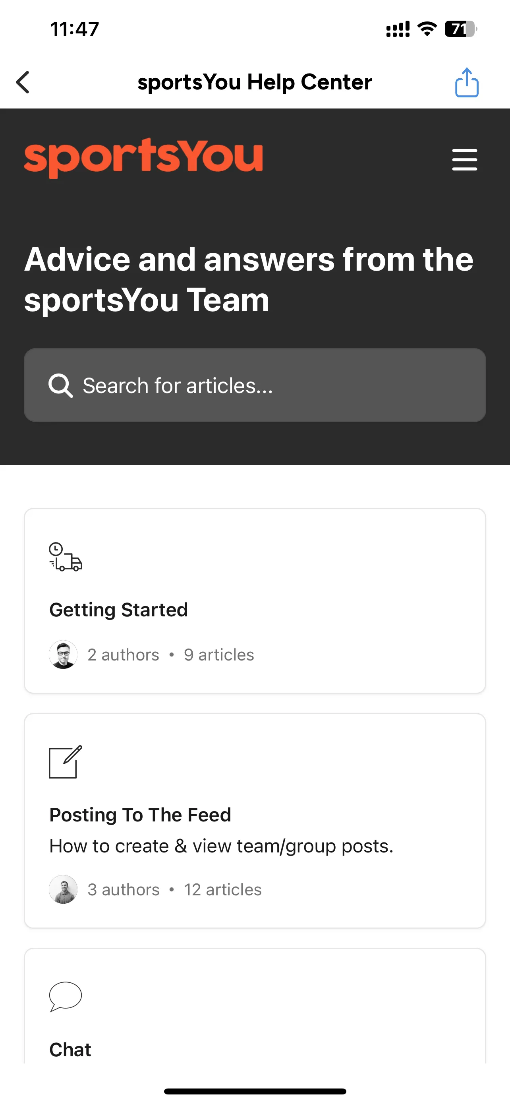
Task: Click the sportsYou orange logo
Action: [143, 157]
